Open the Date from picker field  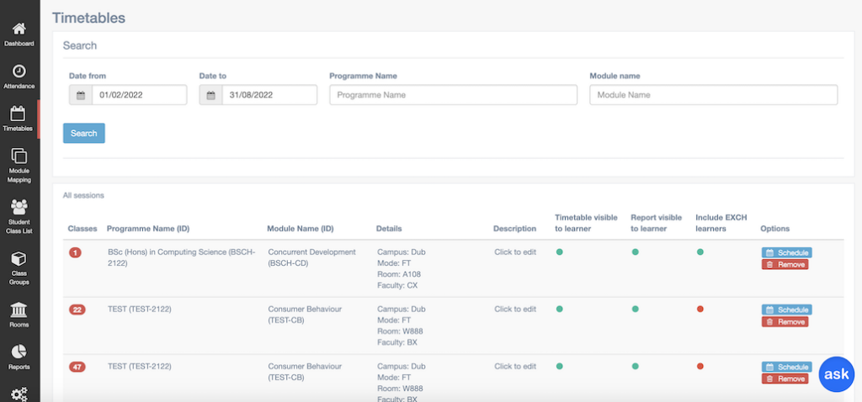[139, 95]
